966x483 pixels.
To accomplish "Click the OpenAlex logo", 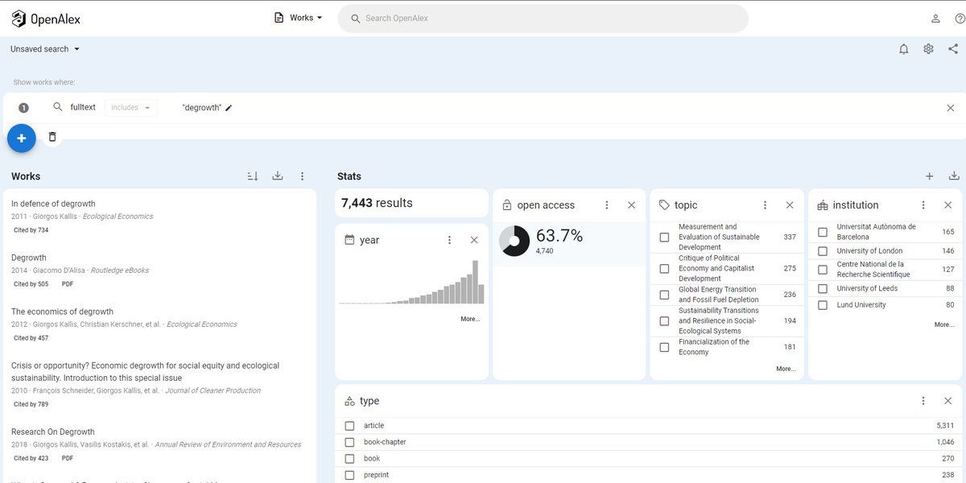I will tap(46, 19).
